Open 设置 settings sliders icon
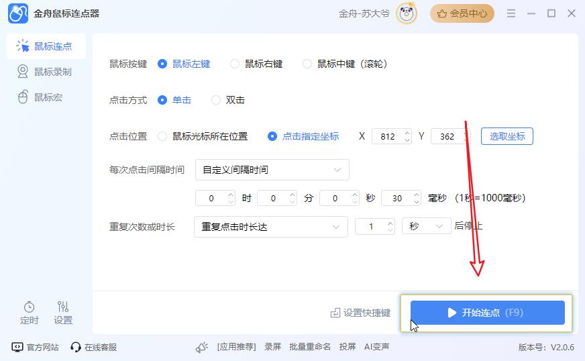Viewport: 585px width, 361px height. coord(63,307)
